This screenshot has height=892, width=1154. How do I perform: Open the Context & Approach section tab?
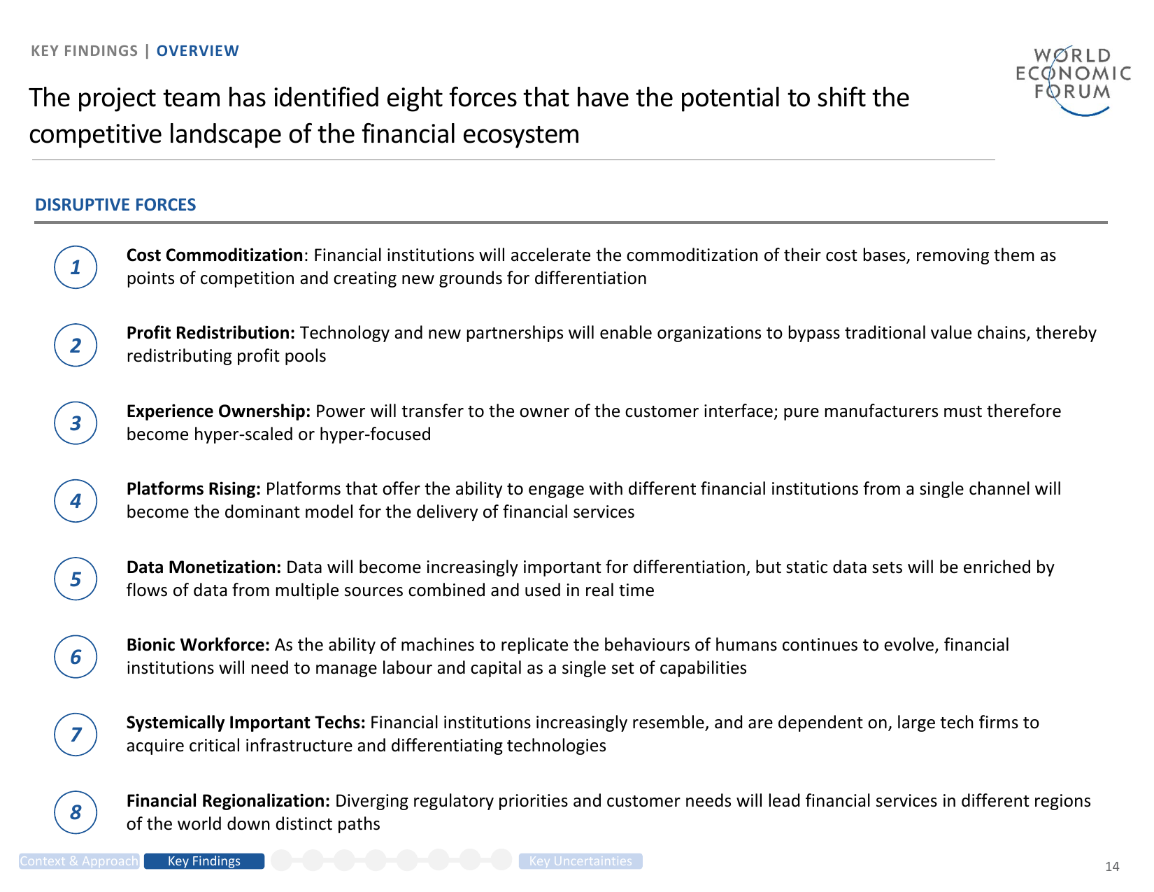(x=79, y=861)
